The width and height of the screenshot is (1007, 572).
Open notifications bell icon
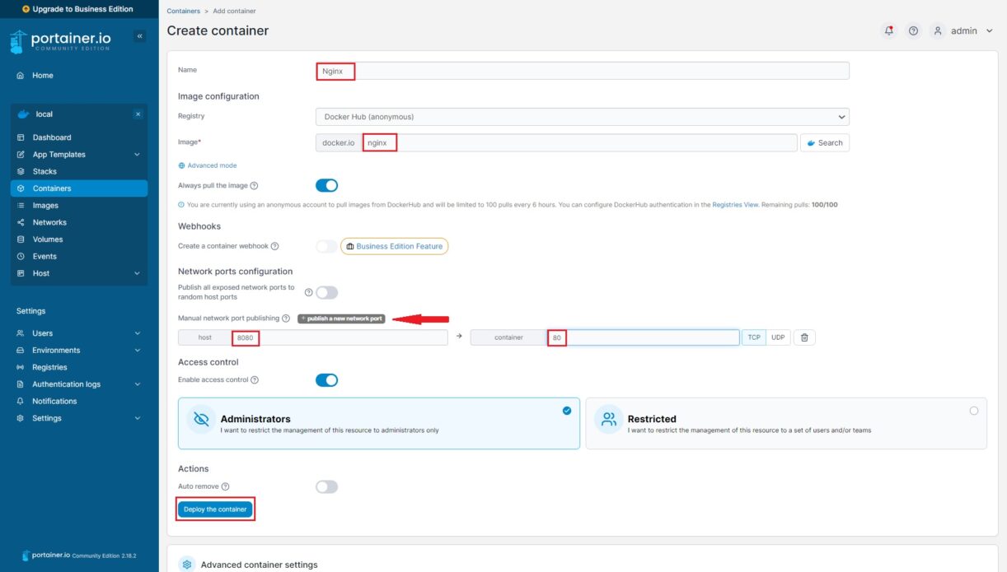(888, 31)
